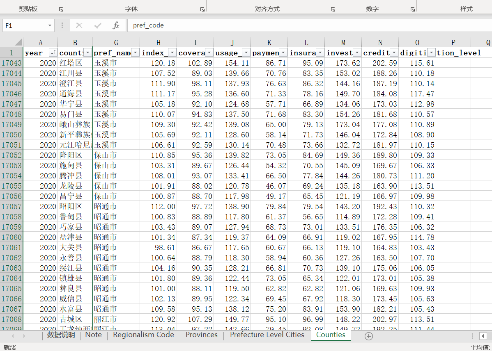Select column A header
This screenshot has height=351, width=492.
pyautogui.click(x=41, y=42)
